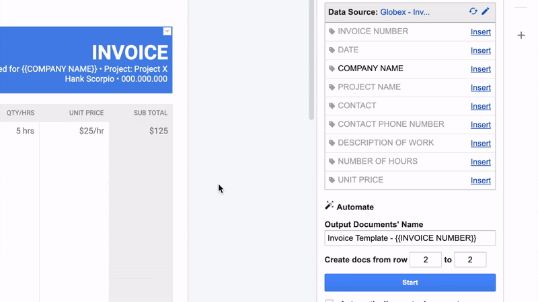The image size is (538, 302).
Task: Click the tag icon beside UNIT PRICE
Action: [x=332, y=180]
